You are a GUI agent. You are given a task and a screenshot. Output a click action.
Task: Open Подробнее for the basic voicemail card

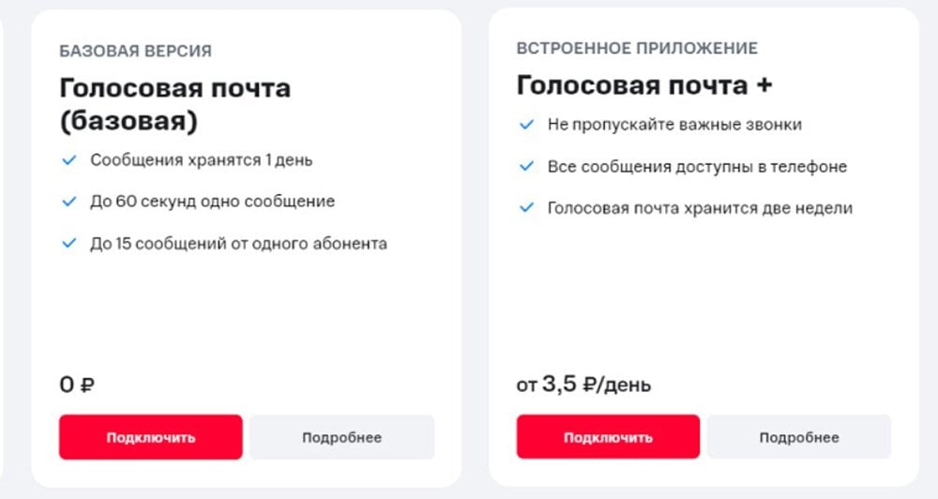[x=342, y=437]
